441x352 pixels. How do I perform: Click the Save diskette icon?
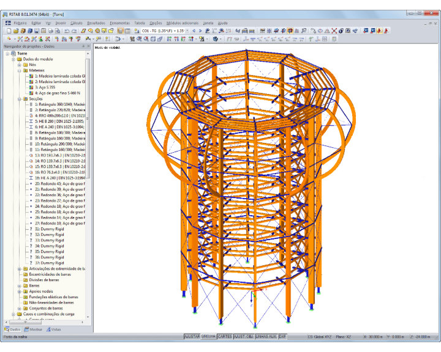pyautogui.click(x=37, y=31)
